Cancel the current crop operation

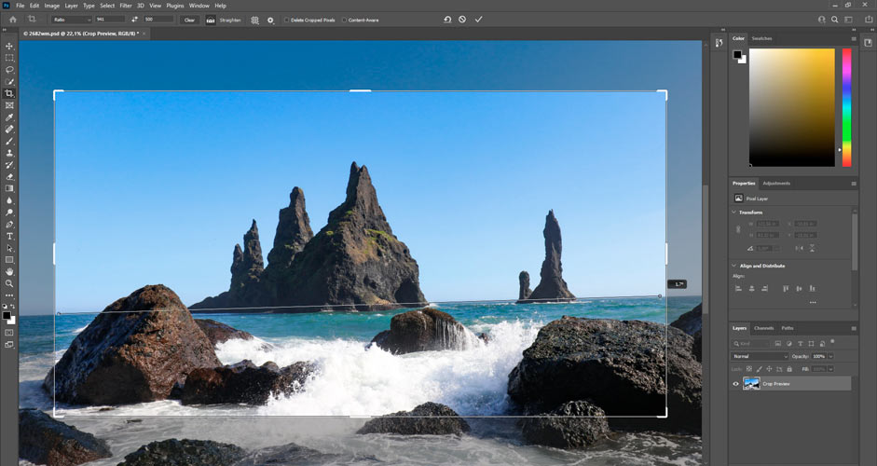click(x=462, y=19)
